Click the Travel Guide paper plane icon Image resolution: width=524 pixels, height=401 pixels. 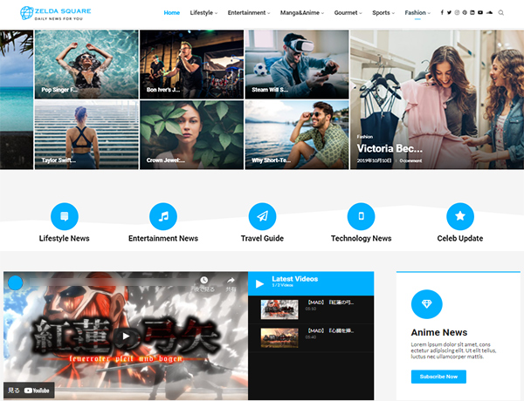[262, 215]
